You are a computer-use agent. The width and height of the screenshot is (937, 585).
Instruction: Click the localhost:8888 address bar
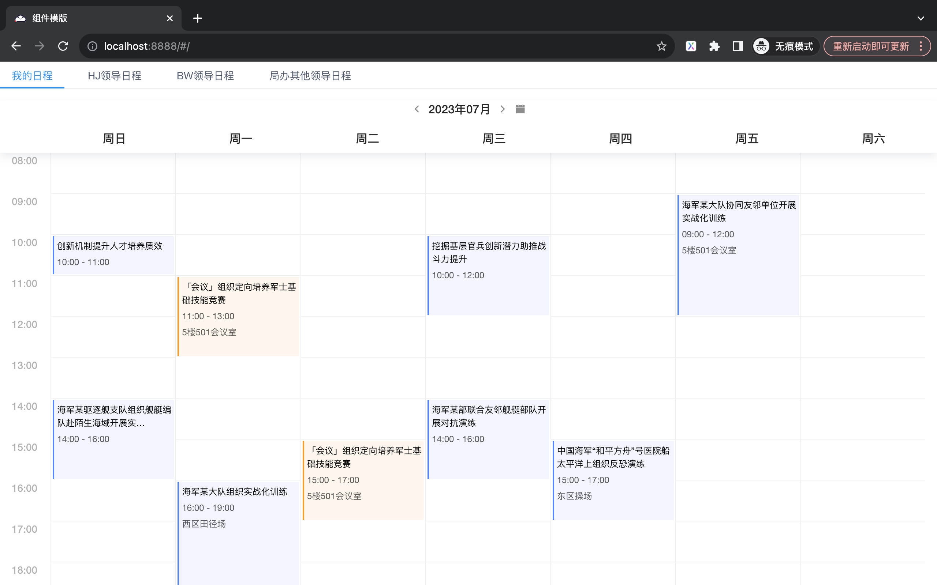pos(348,46)
